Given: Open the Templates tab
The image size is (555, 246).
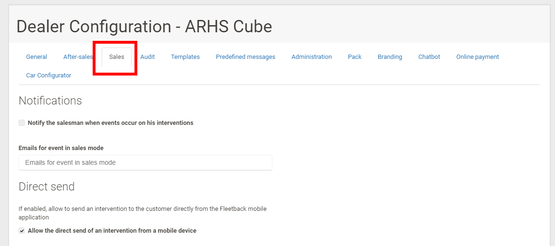Looking at the screenshot, I should [185, 57].
